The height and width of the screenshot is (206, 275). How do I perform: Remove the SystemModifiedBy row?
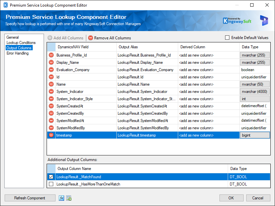[x=51, y=128]
